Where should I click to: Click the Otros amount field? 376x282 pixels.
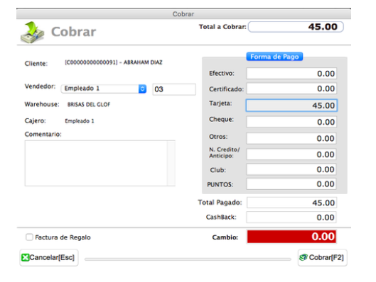click(291, 138)
